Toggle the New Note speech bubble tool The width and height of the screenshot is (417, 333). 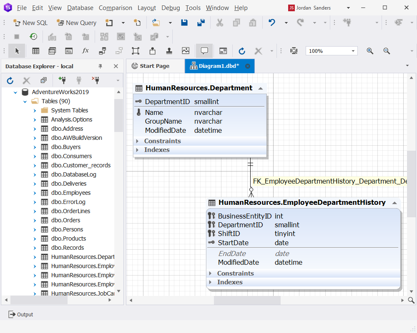click(x=204, y=51)
